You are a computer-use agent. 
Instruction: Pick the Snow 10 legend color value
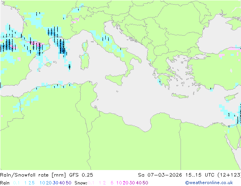tap(119, 183)
